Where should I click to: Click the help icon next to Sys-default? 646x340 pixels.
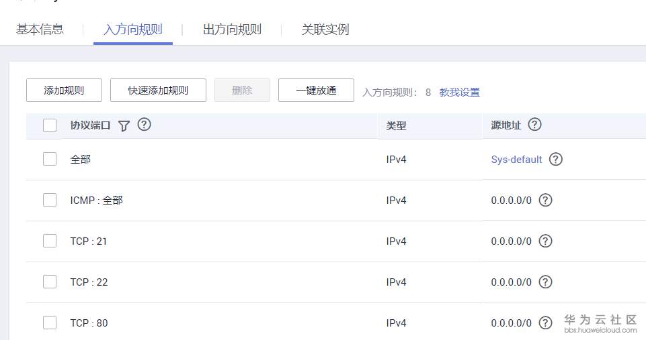556,160
